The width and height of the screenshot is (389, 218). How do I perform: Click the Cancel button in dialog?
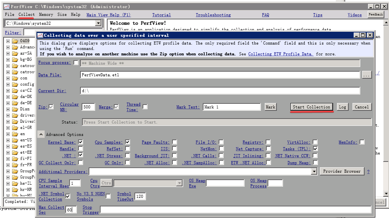[x=362, y=107]
